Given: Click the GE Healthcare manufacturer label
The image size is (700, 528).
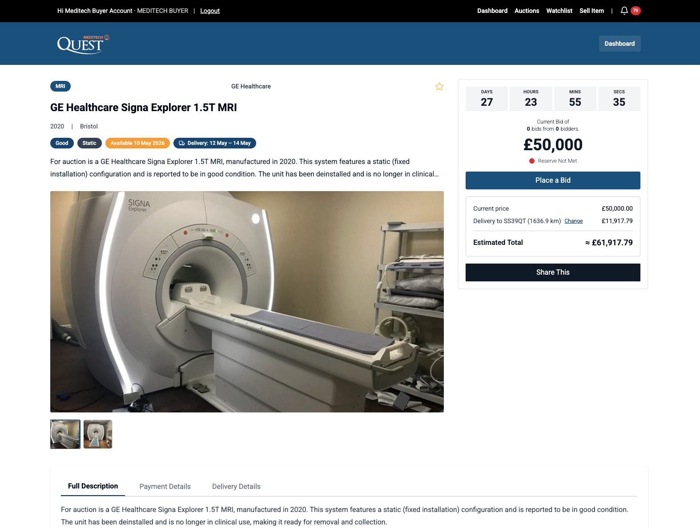Looking at the screenshot, I should pos(251,86).
